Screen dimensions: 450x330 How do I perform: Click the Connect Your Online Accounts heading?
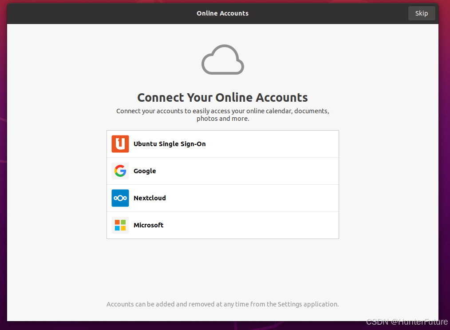pyautogui.click(x=222, y=97)
